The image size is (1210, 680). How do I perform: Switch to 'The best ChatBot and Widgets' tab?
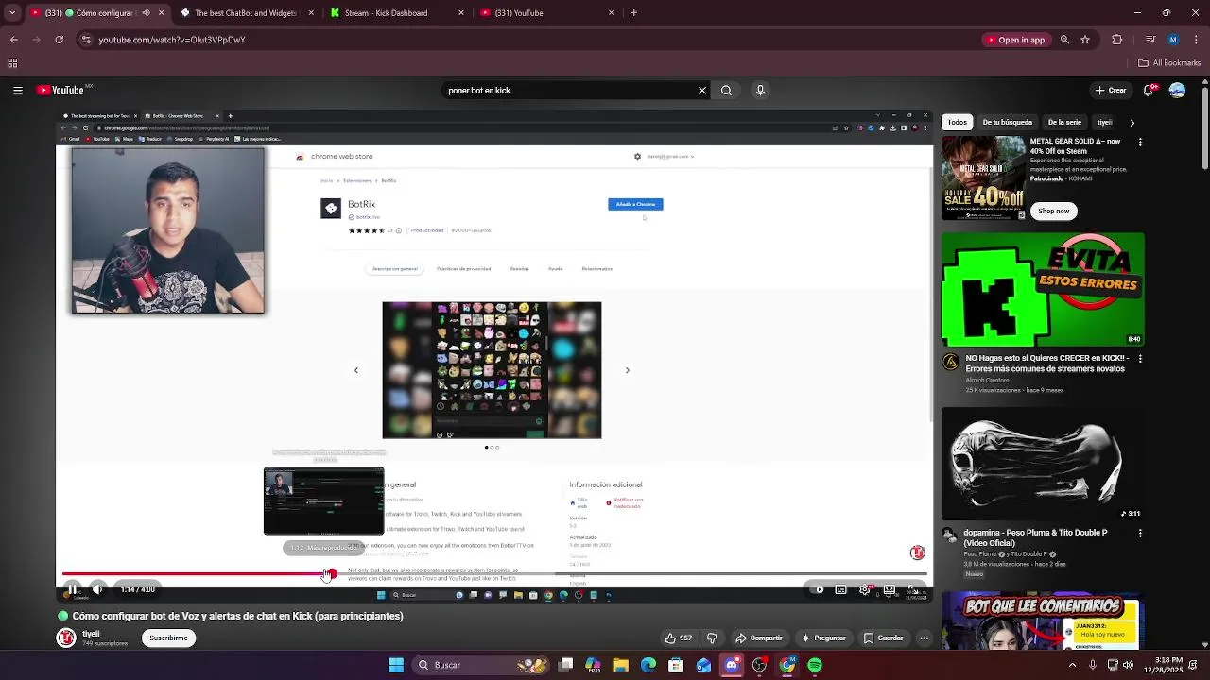click(245, 13)
